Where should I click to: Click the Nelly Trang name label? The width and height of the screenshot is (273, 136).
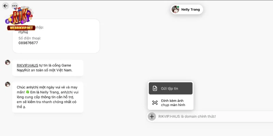(190, 10)
